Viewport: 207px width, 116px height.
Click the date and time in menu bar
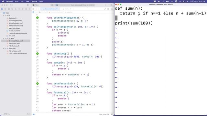point(198,1)
